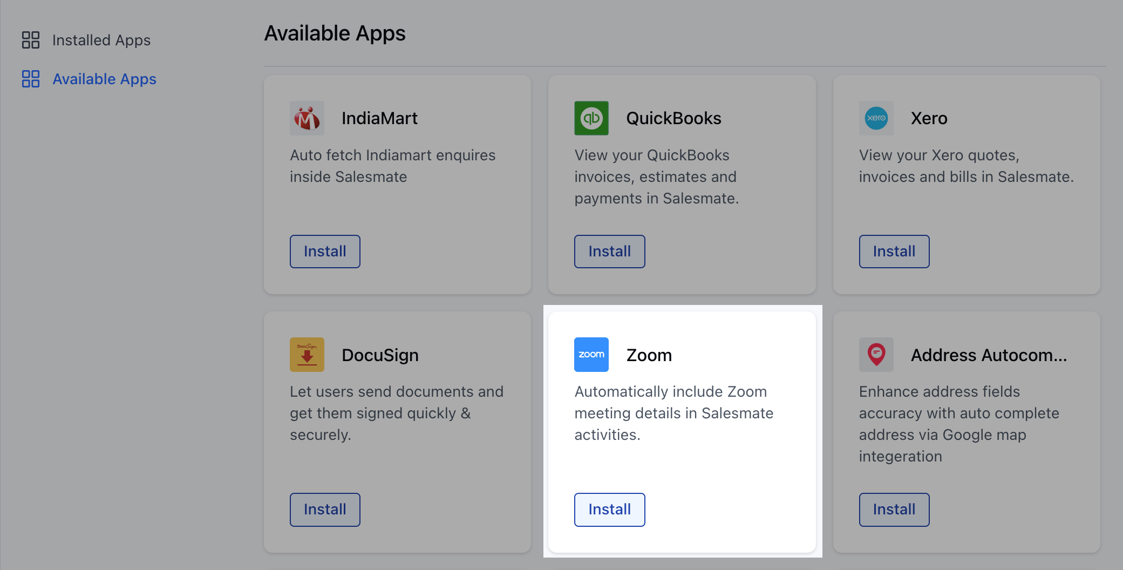
Task: Open the QuickBooks app title
Action: pyautogui.click(x=673, y=118)
